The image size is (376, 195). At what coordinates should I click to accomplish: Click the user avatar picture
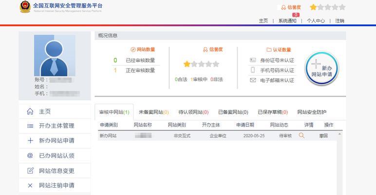pyautogui.click(x=55, y=56)
